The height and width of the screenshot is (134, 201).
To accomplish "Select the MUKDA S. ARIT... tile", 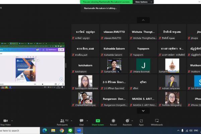I will [x=143, y=99].
